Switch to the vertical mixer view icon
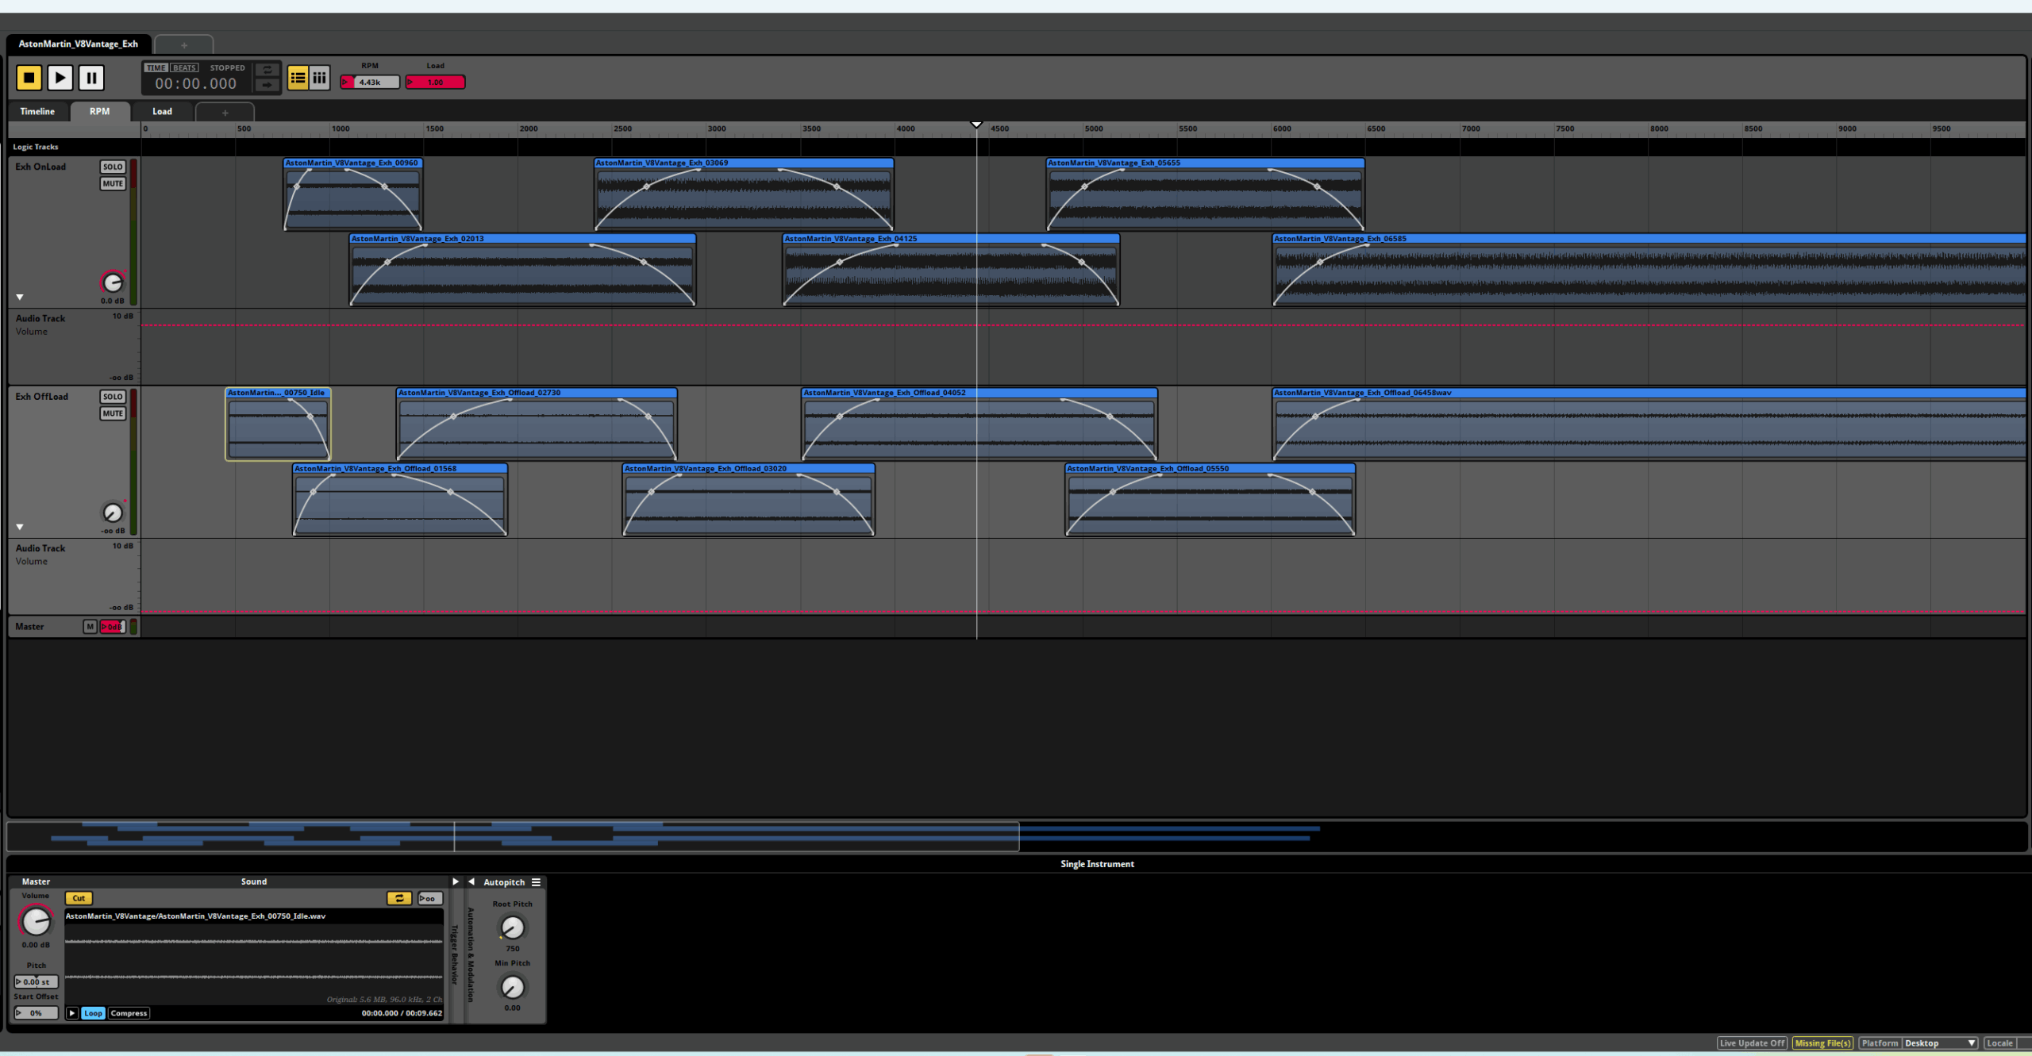Image resolution: width=2032 pixels, height=1056 pixels. click(x=319, y=78)
